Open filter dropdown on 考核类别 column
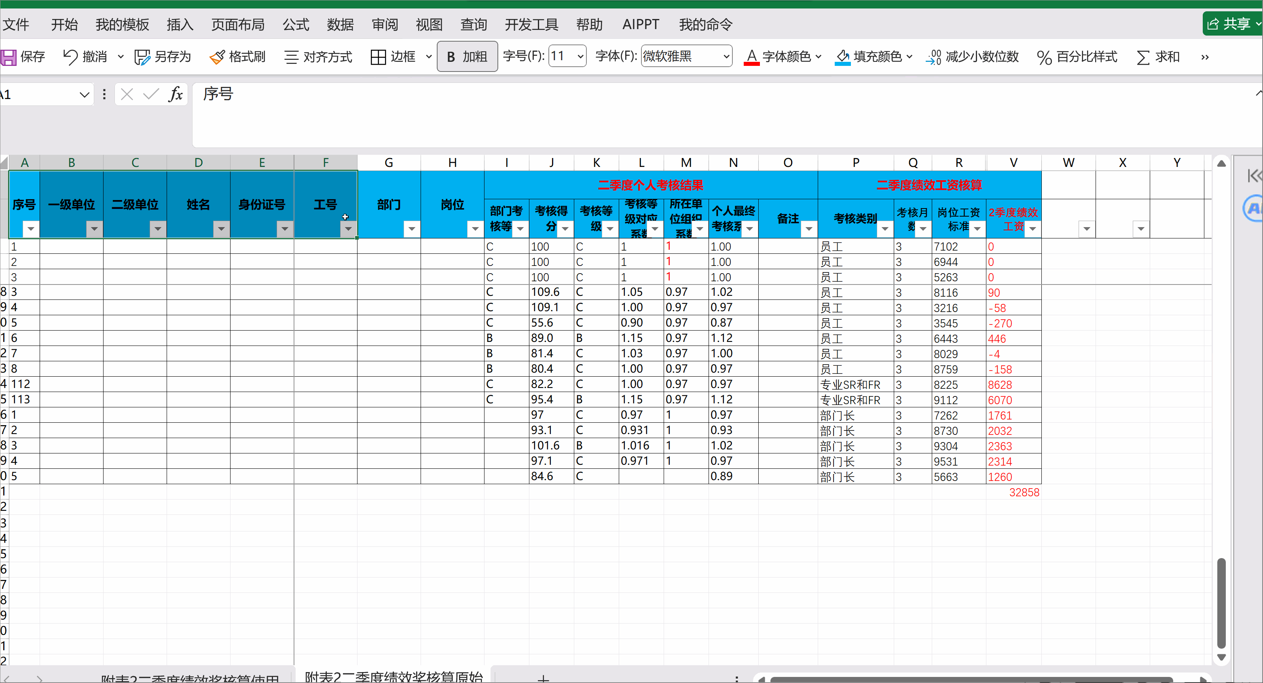The image size is (1263, 683). click(885, 229)
